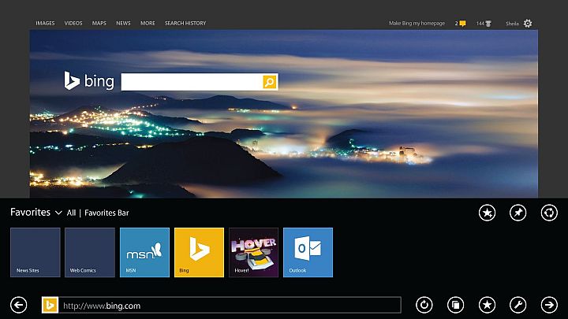Open the Outlook favorite tile
The image size is (568, 319).
point(308,253)
